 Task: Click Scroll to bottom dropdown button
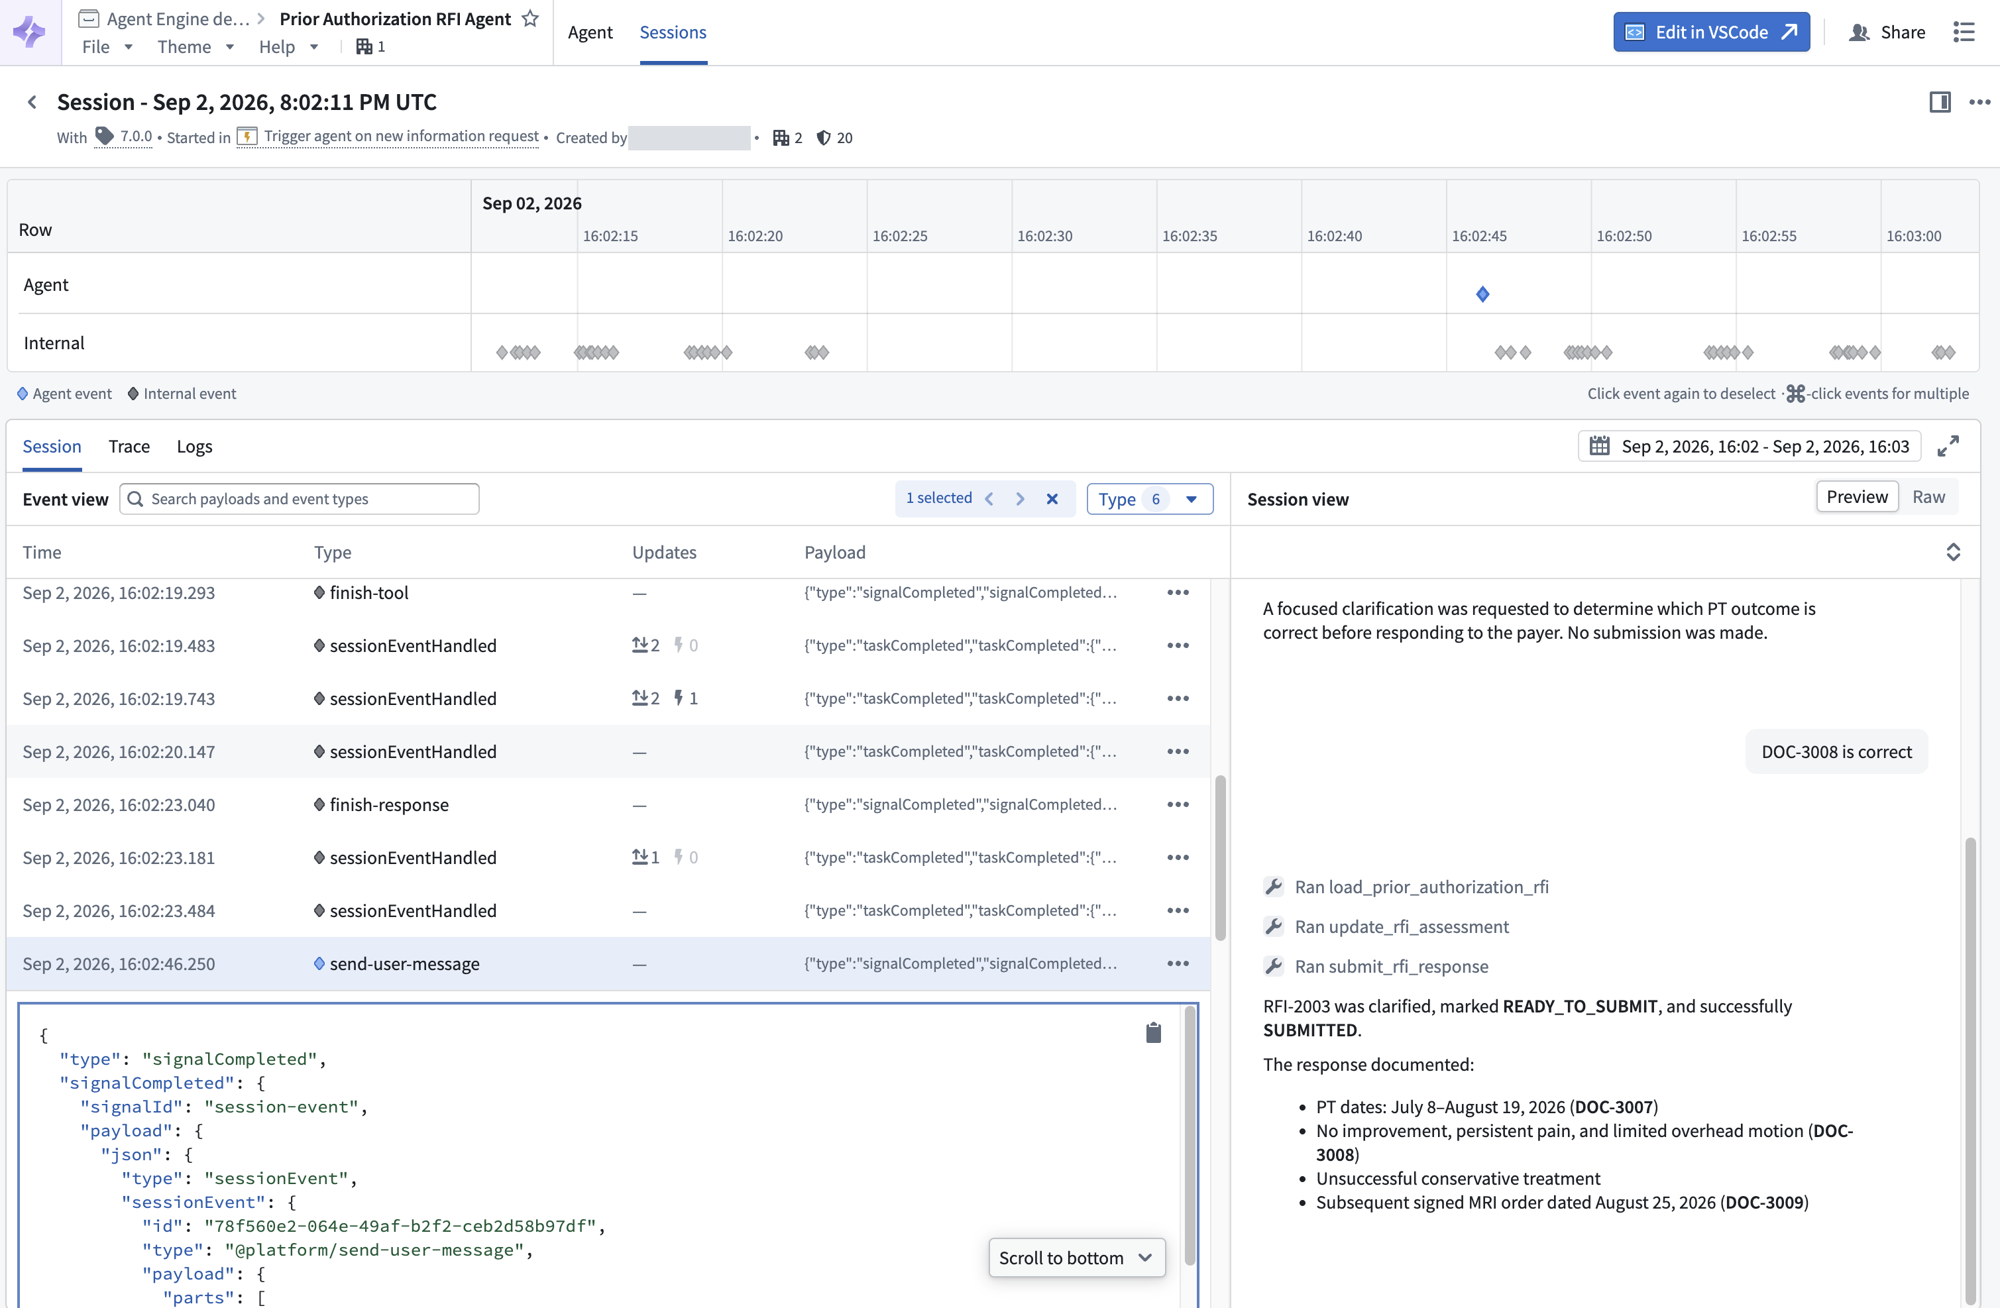[x=1076, y=1258]
